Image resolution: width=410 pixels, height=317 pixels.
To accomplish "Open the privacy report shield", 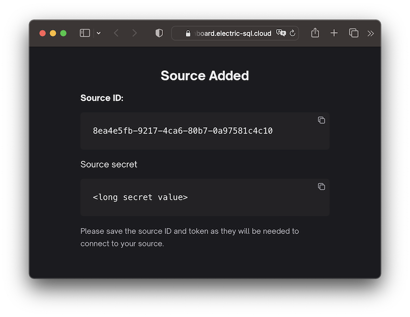I will point(159,33).
